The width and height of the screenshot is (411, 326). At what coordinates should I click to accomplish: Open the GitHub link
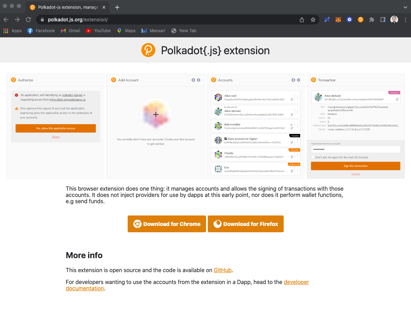(222, 270)
